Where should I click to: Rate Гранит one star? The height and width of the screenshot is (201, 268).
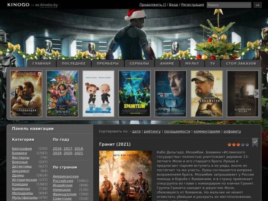(x=230, y=145)
